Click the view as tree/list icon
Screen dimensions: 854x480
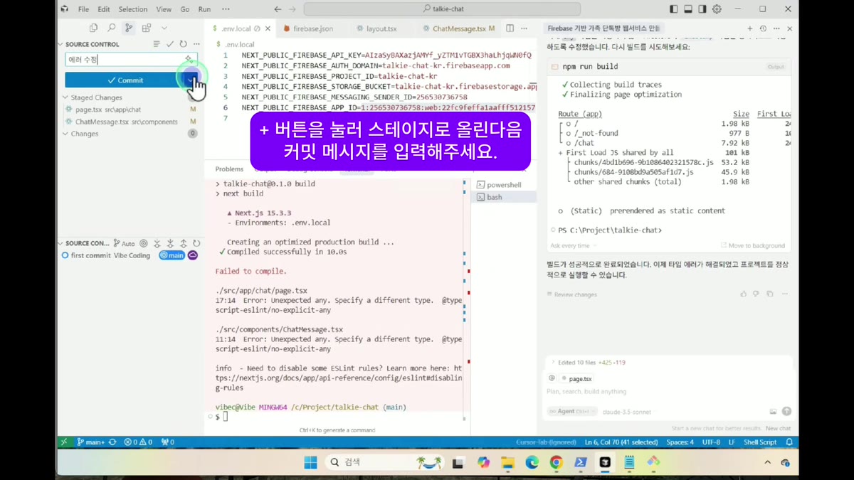click(157, 44)
